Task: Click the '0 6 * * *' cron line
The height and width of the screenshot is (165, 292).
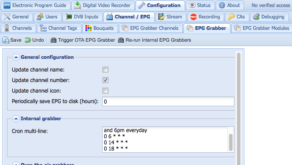Action: pos(114,136)
